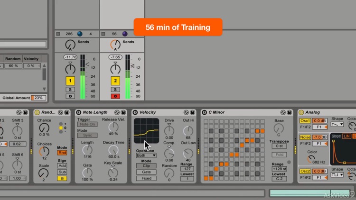Click the Note On trigger button
356x200 pixels.
pos(87,124)
